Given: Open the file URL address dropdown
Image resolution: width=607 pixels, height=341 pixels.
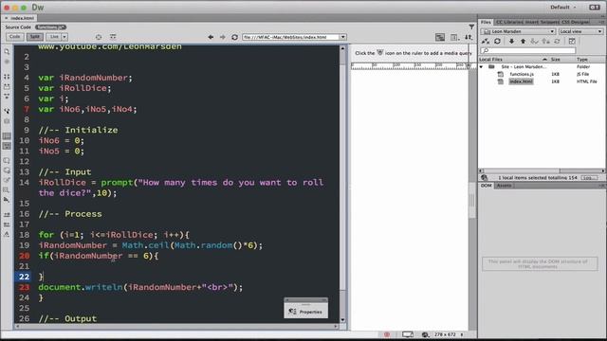Looking at the screenshot, I should click(343, 37).
